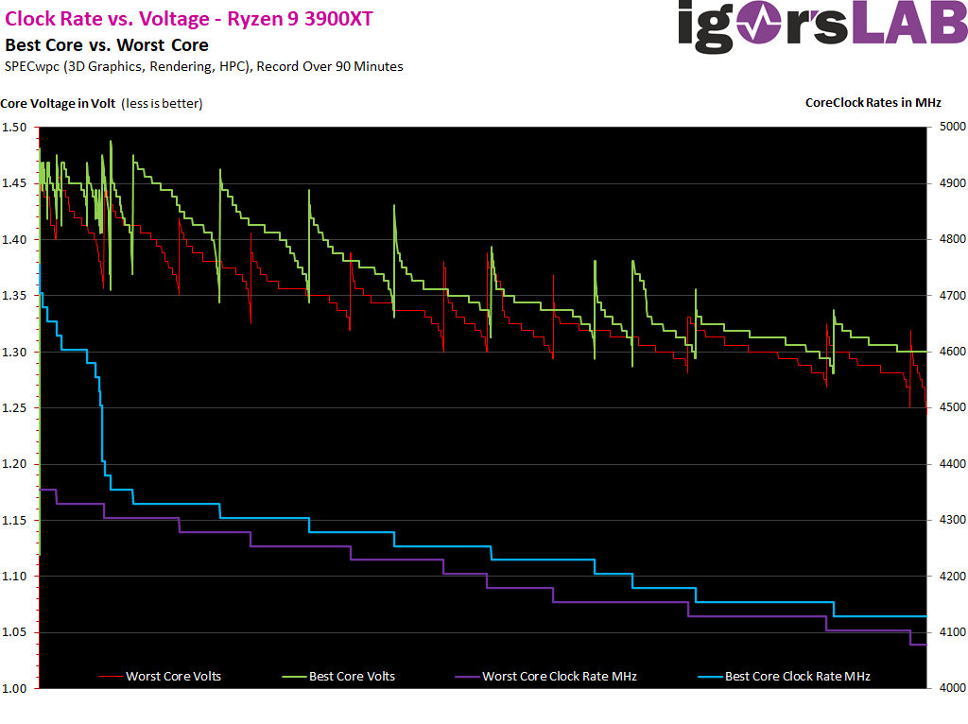Click the green line swatch for Best Core Volts
The image size is (968, 724).
point(294,677)
